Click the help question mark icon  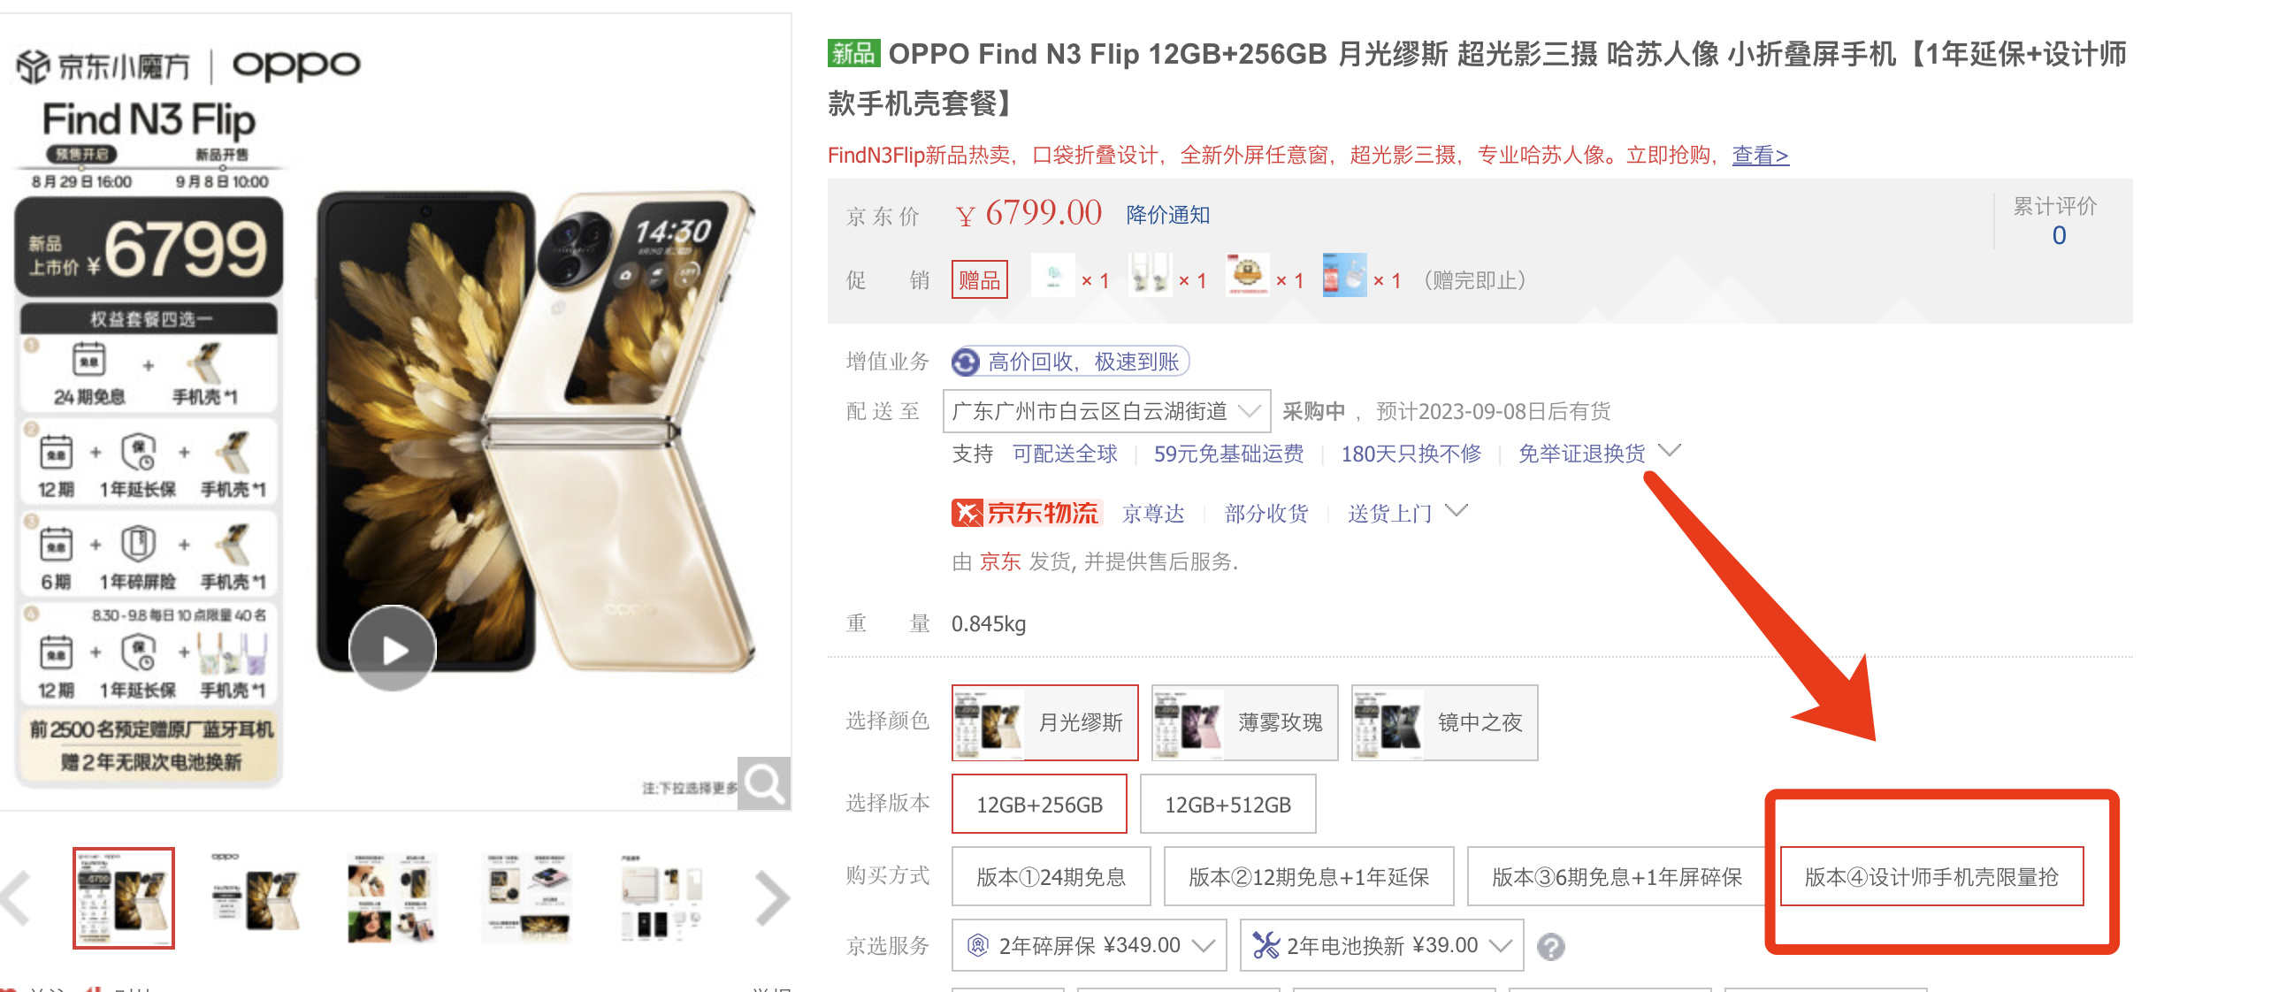1550,947
